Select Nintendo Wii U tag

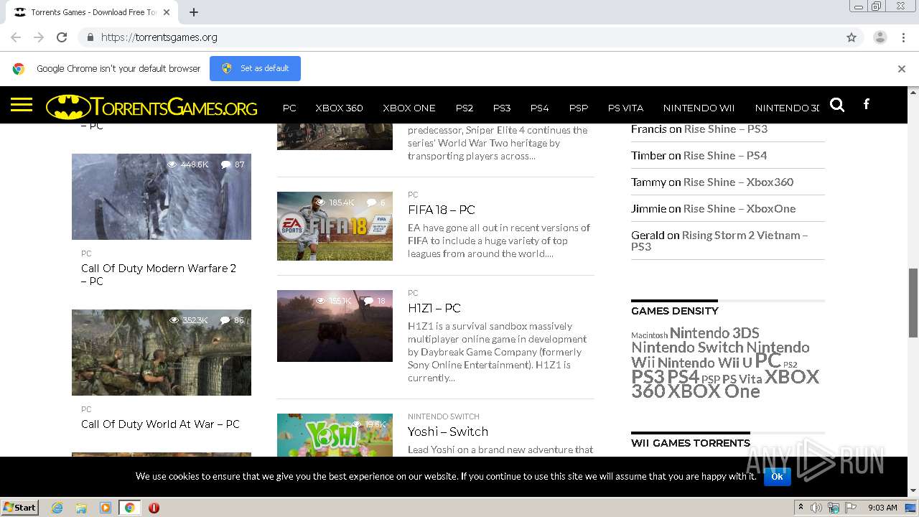(704, 363)
